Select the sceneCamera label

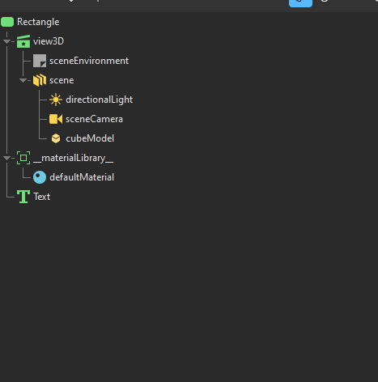pyautogui.click(x=94, y=119)
